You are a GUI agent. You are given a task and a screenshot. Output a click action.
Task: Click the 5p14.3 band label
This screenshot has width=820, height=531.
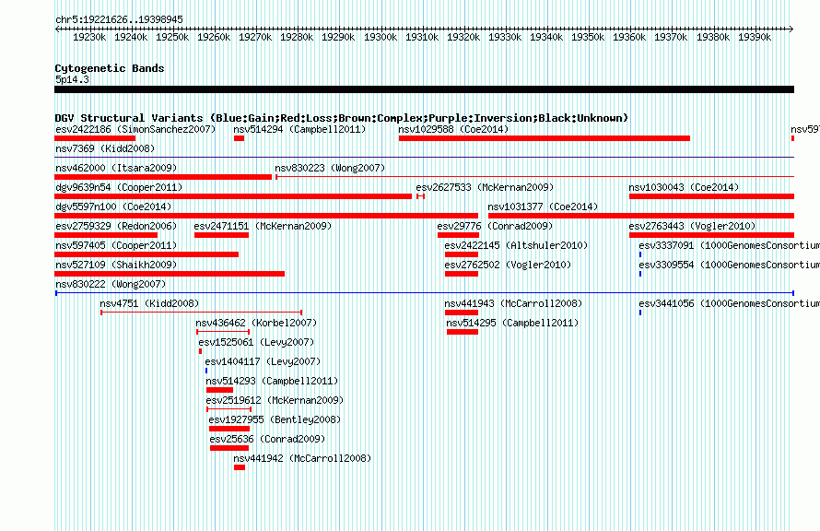pyautogui.click(x=72, y=79)
